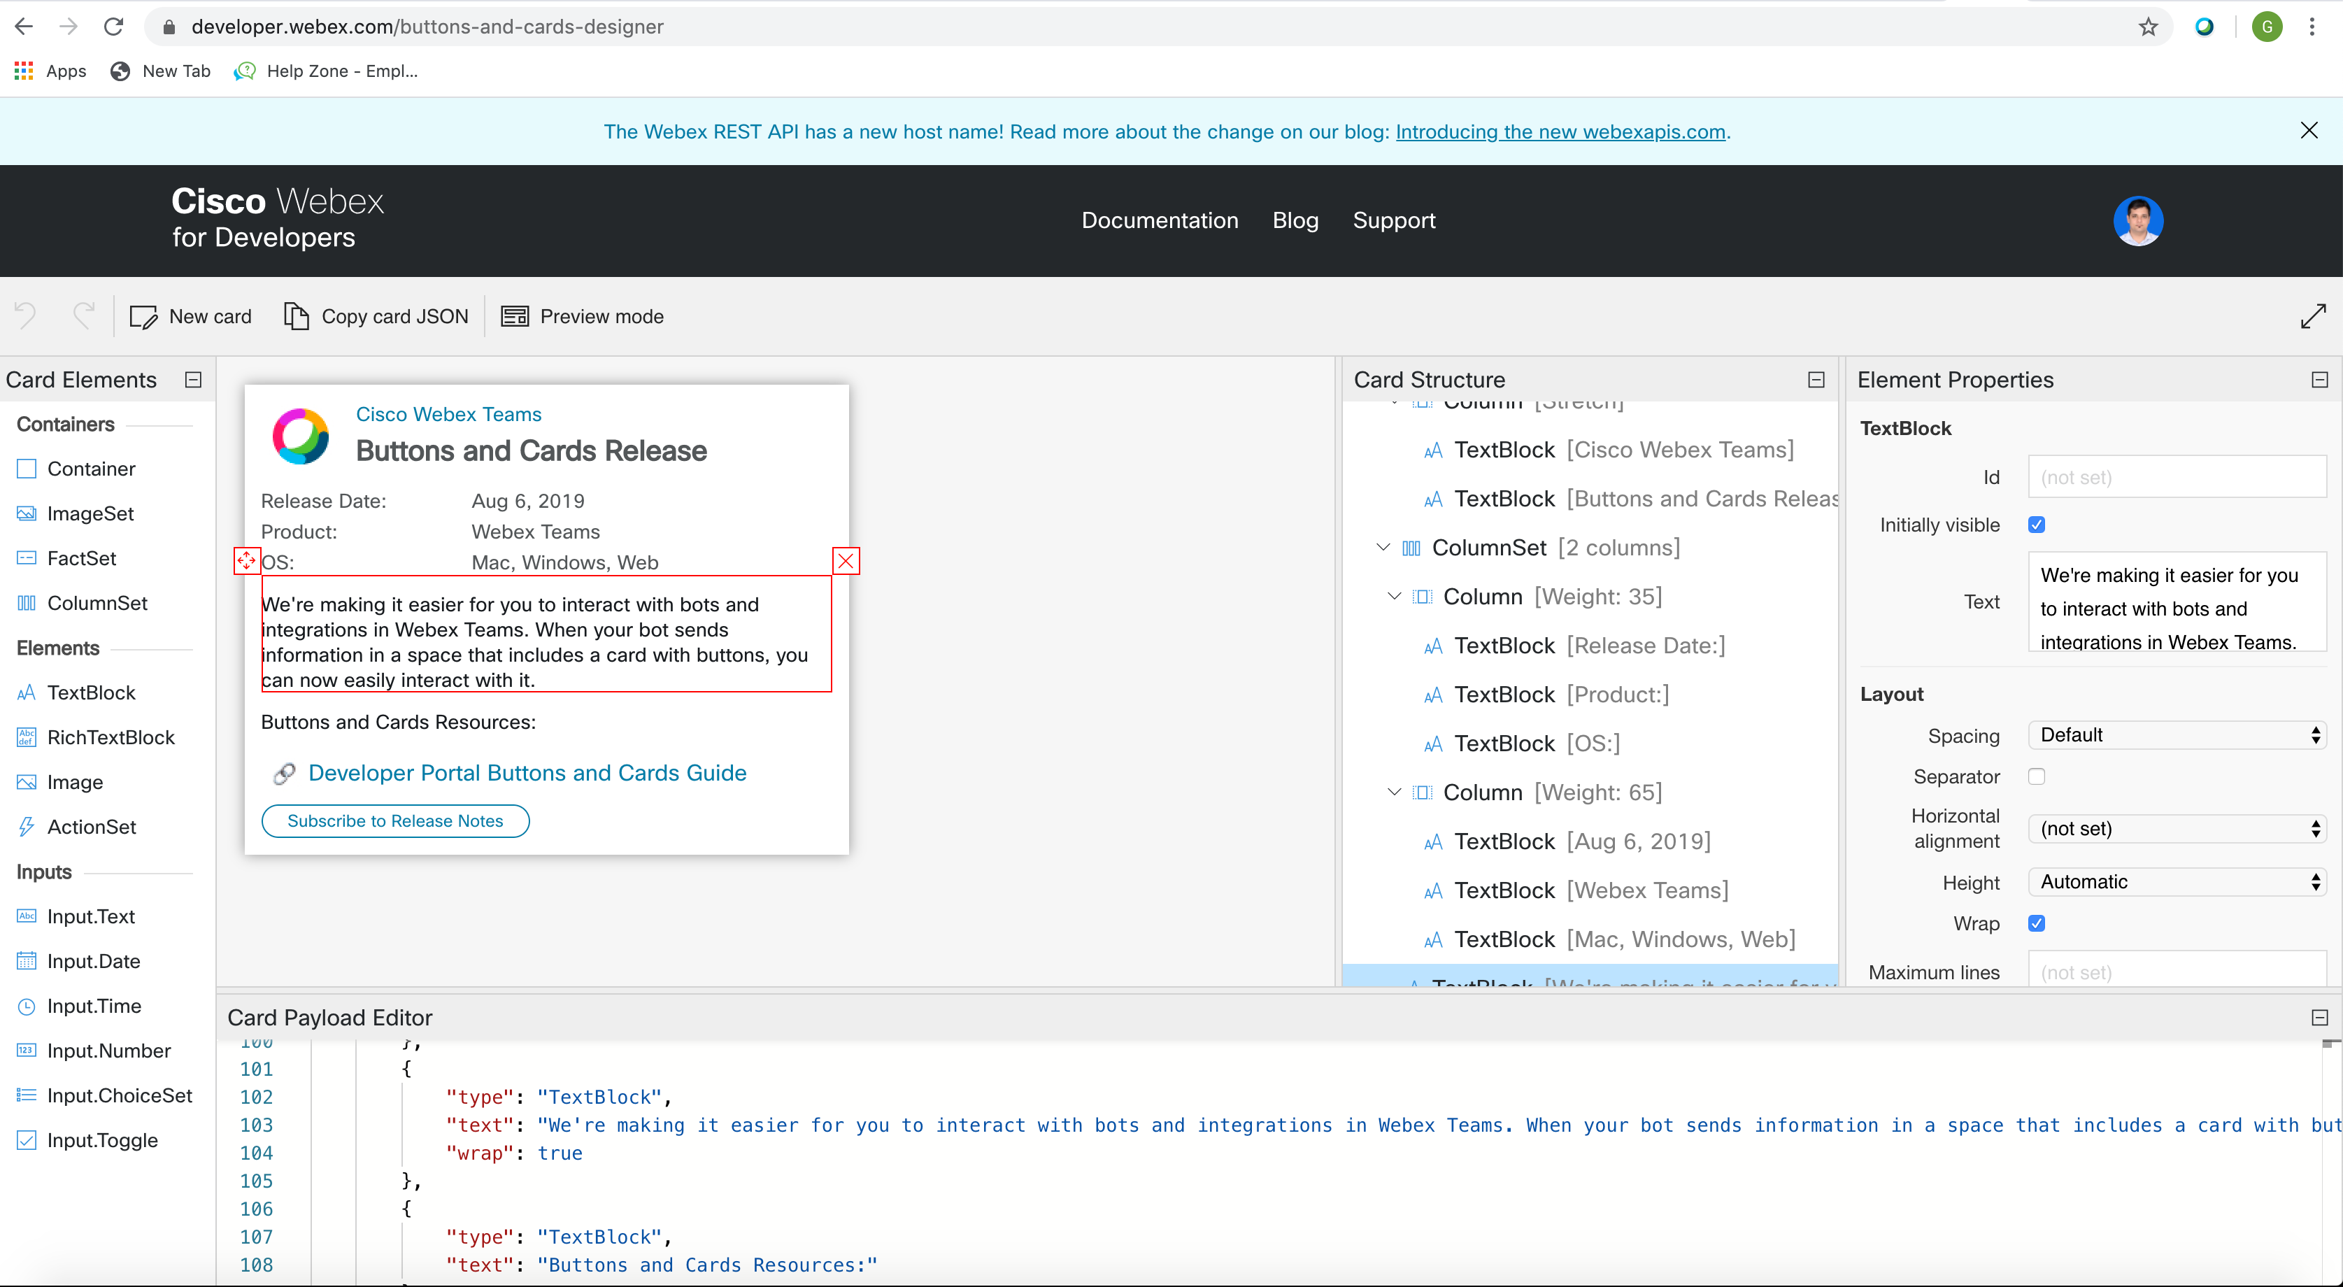Click the undo arrow in designer toolbar
The image size is (2343, 1287).
tap(25, 315)
